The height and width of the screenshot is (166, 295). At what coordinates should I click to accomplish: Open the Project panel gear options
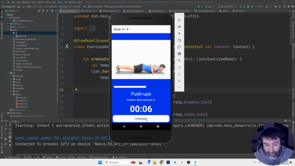click(52, 11)
